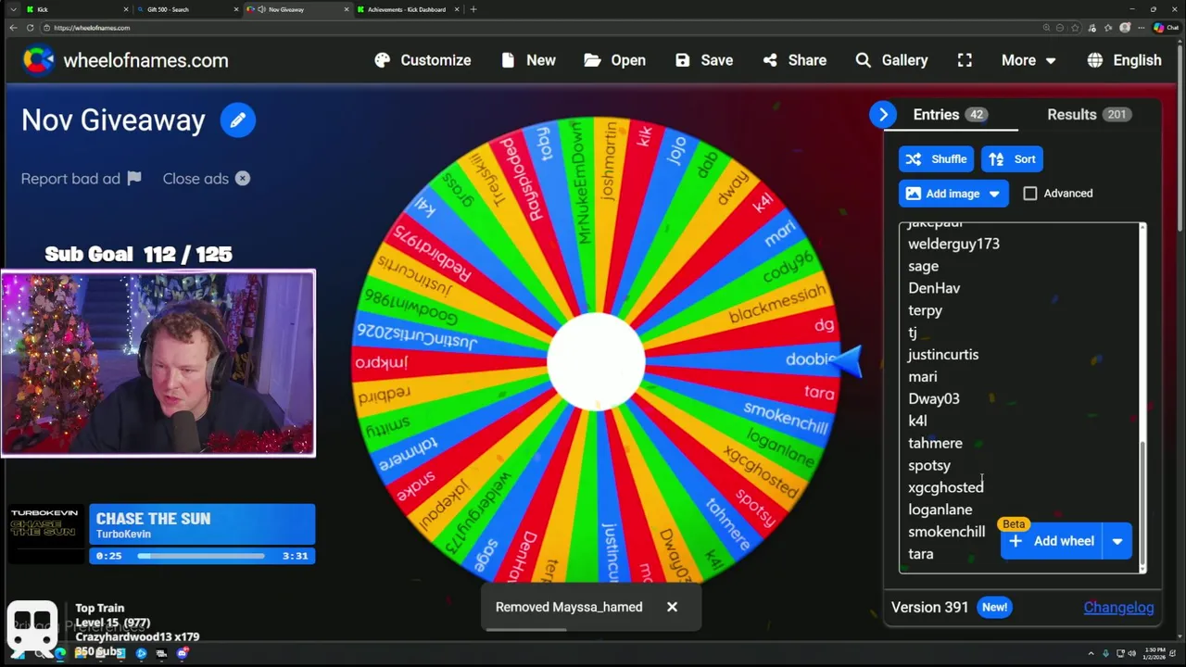The image size is (1186, 667).
Task: Enable the Advanced checkbox
Action: (x=1030, y=194)
